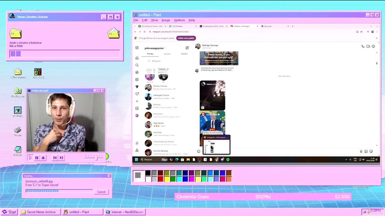The width and height of the screenshot is (385, 216).
Task: Open the Paint Help menu
Action: click(x=192, y=20)
